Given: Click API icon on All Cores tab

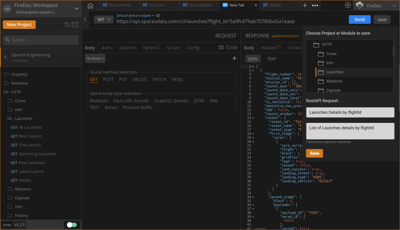Looking at the screenshot, I should [145, 5].
